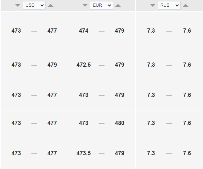Sort EUR column descending with down arrow

(85, 5)
